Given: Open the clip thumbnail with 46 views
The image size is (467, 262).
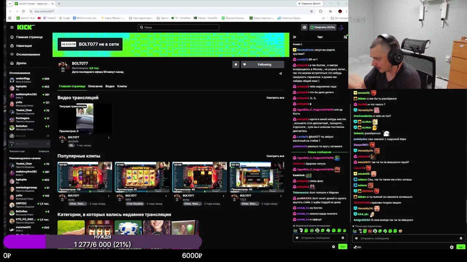Looking at the screenshot, I should (200, 177).
